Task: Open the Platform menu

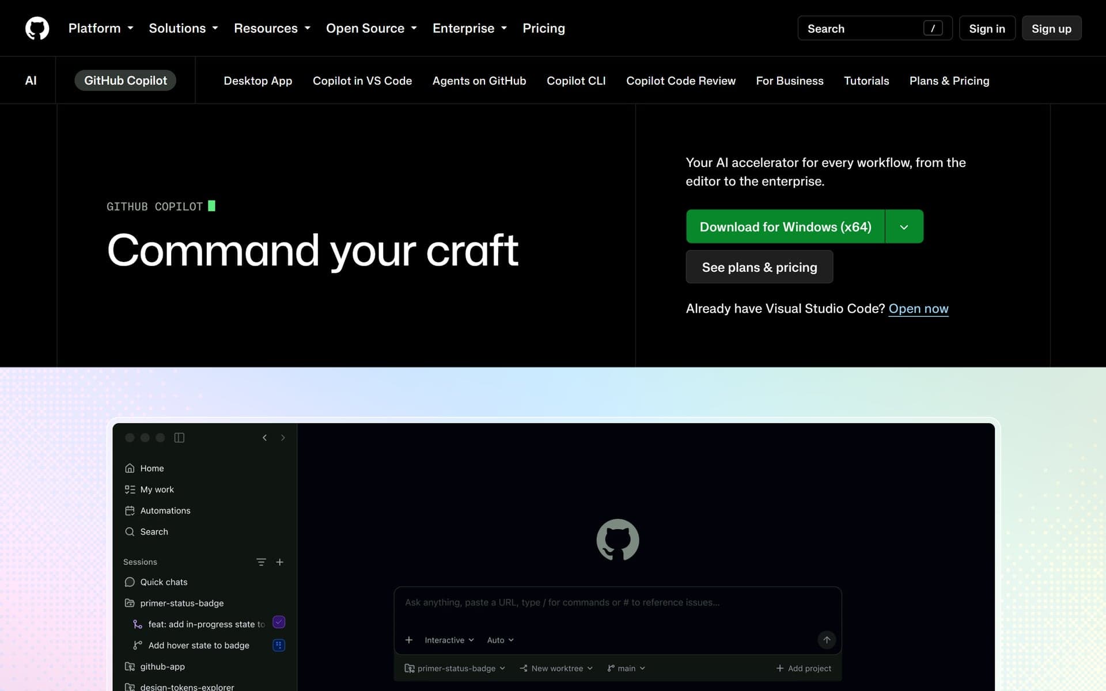Action: point(101,28)
